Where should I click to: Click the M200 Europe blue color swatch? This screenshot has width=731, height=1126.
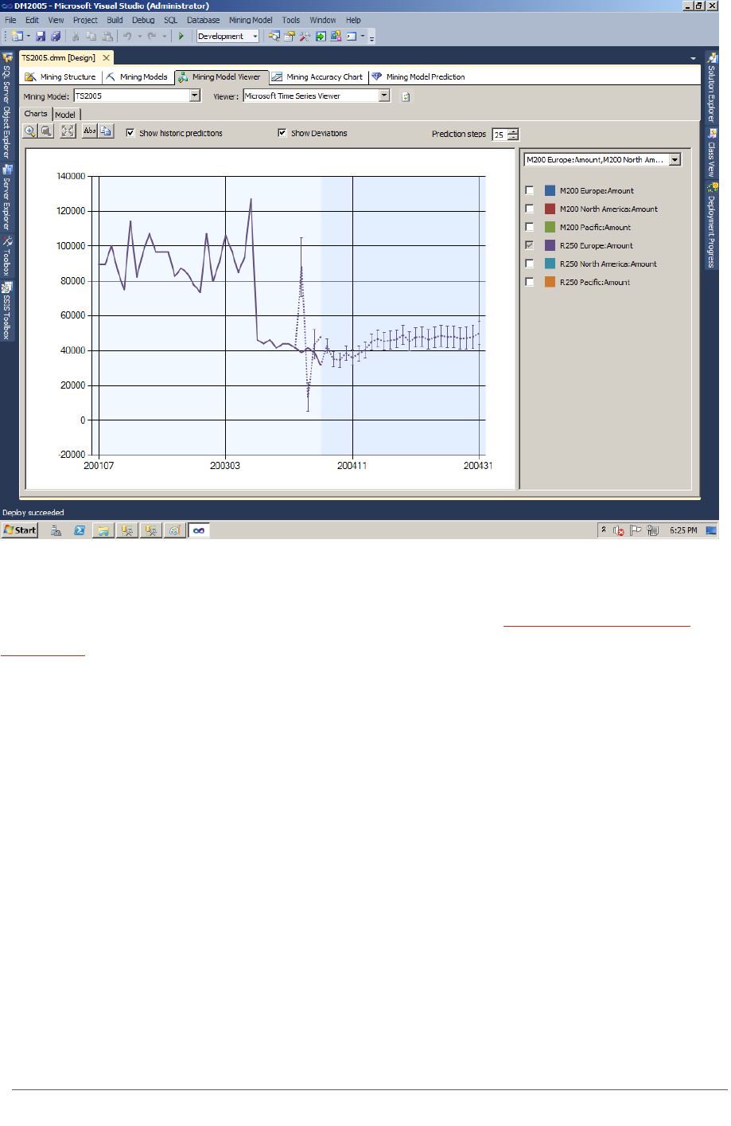point(550,190)
